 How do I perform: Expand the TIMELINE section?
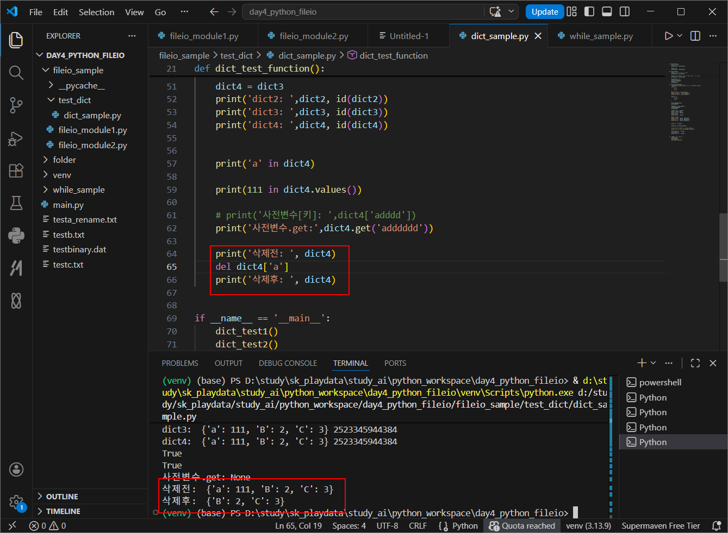[90, 511]
